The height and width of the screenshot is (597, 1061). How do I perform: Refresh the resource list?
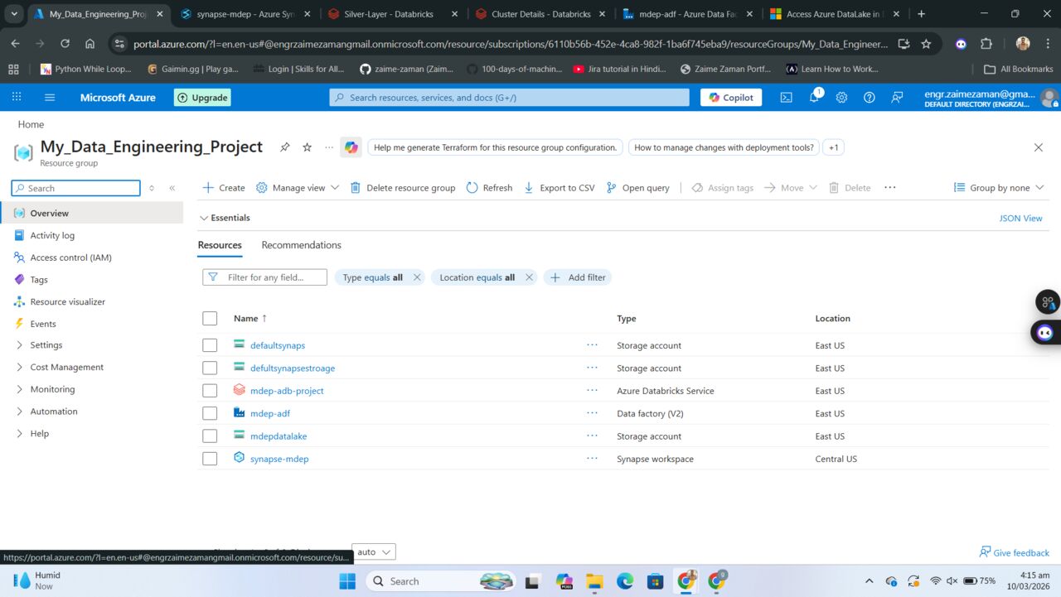[489, 188]
